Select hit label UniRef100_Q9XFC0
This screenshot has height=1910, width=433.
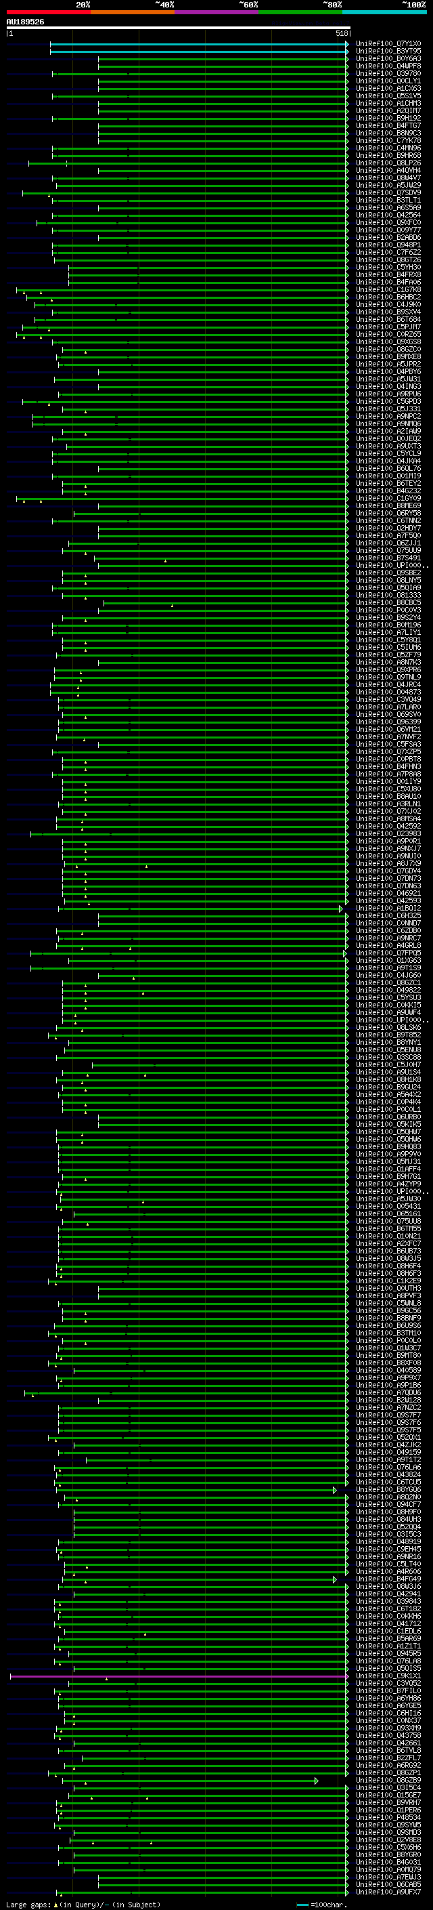point(388,222)
